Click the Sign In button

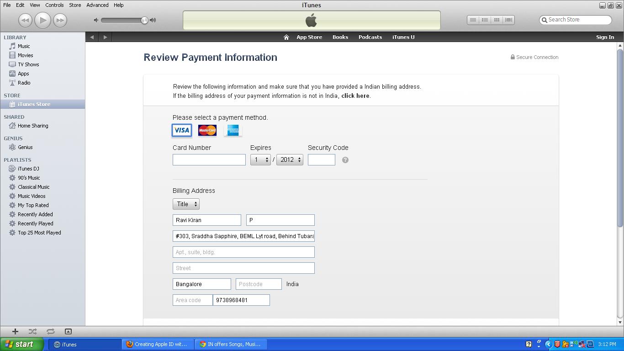pos(605,37)
